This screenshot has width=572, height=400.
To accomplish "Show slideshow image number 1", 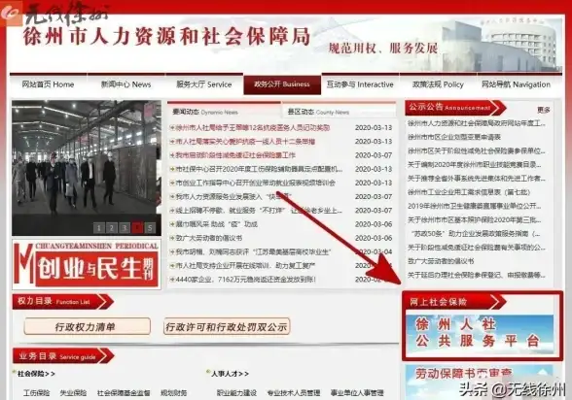I will click(98, 228).
